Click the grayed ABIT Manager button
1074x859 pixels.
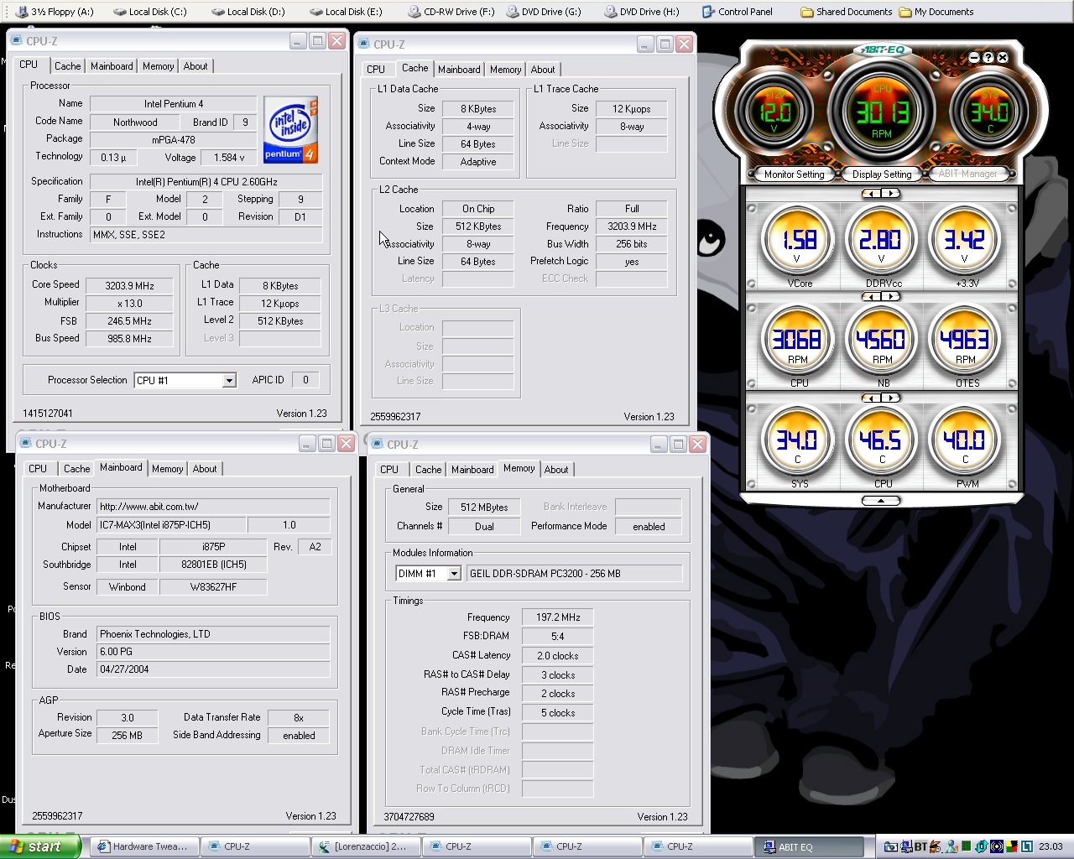click(x=967, y=174)
